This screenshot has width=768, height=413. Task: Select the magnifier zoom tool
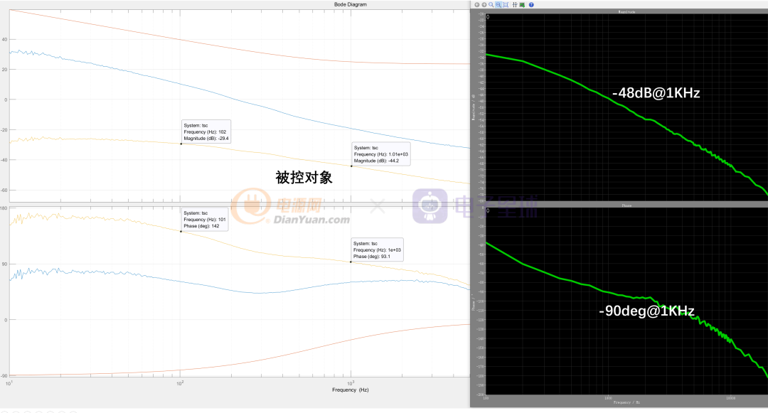point(491,5)
